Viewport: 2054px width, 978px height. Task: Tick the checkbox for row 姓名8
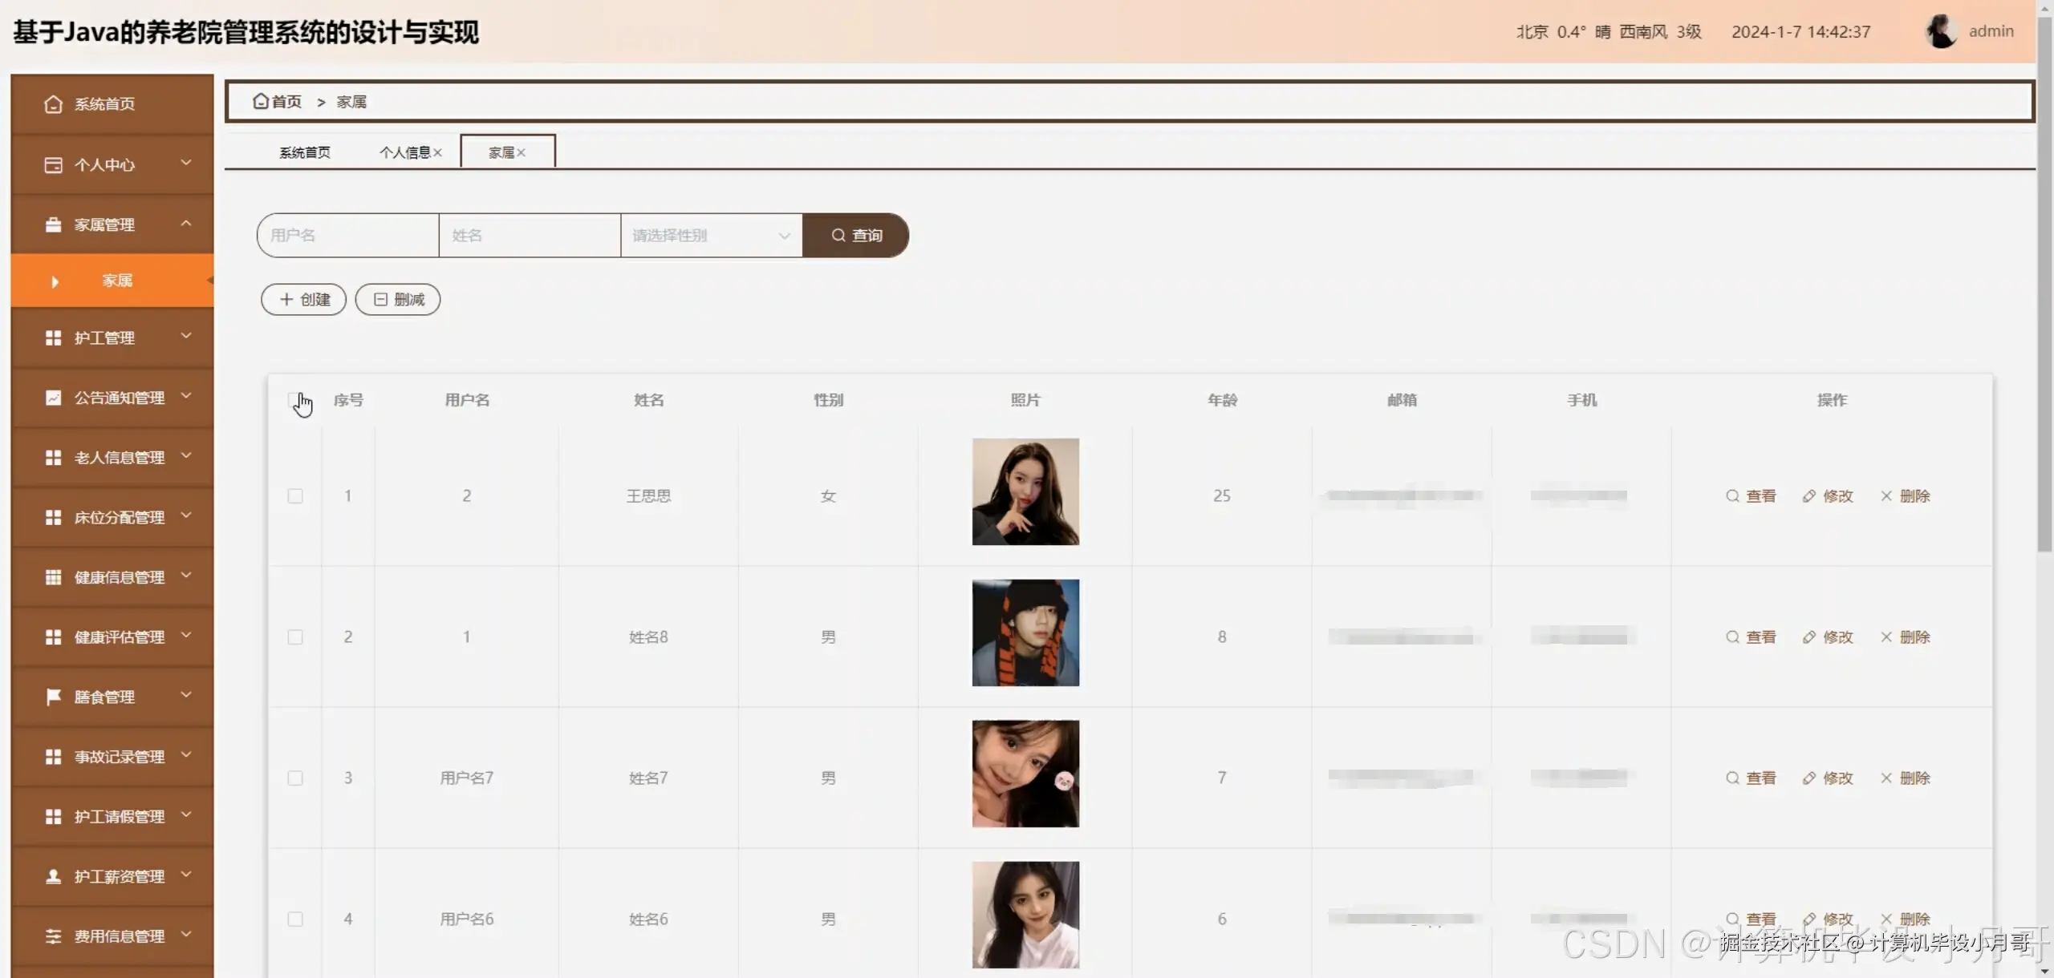[295, 637]
